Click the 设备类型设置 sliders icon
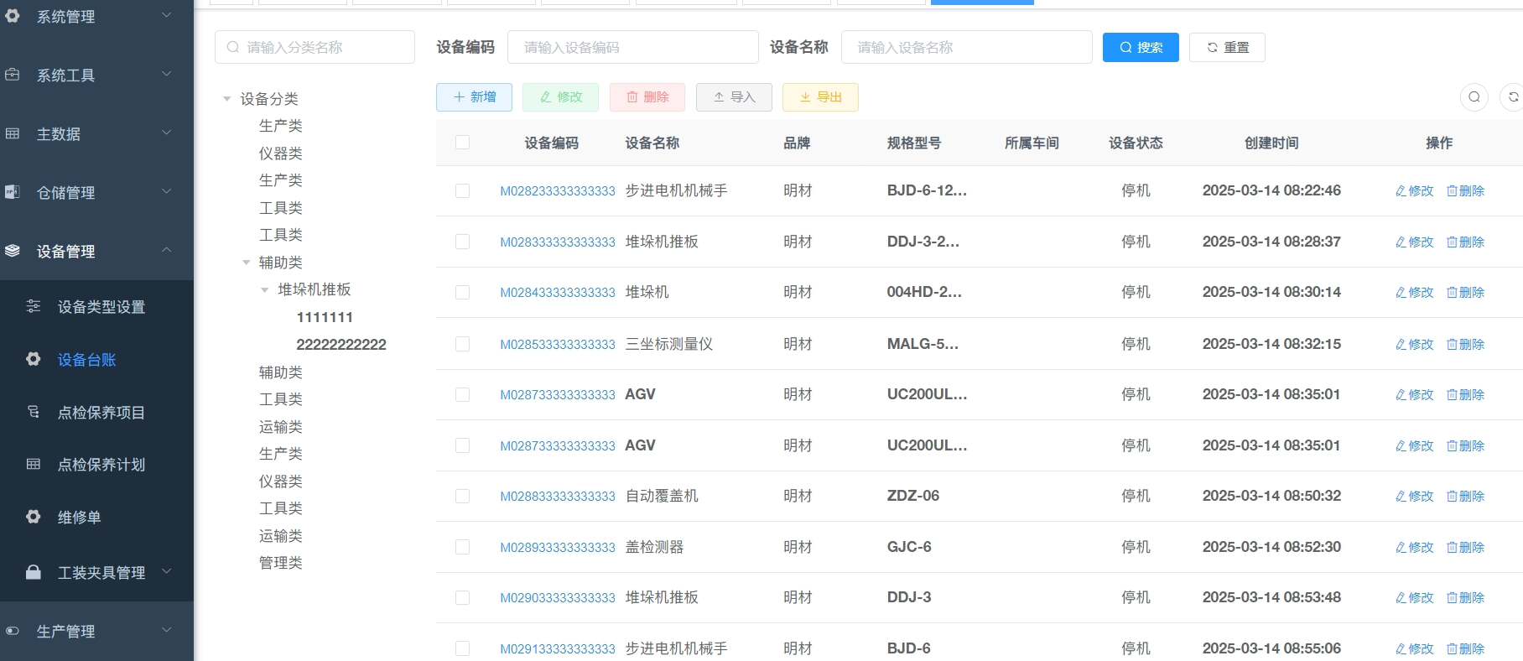 click(x=34, y=306)
